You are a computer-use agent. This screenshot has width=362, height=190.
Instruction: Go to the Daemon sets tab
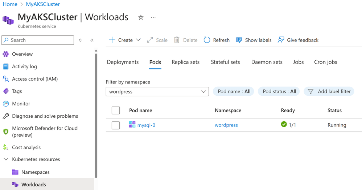[267, 62]
